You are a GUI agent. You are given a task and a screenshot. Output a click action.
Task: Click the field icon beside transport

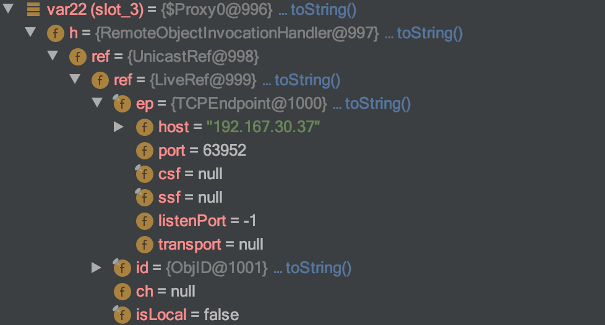[145, 245]
